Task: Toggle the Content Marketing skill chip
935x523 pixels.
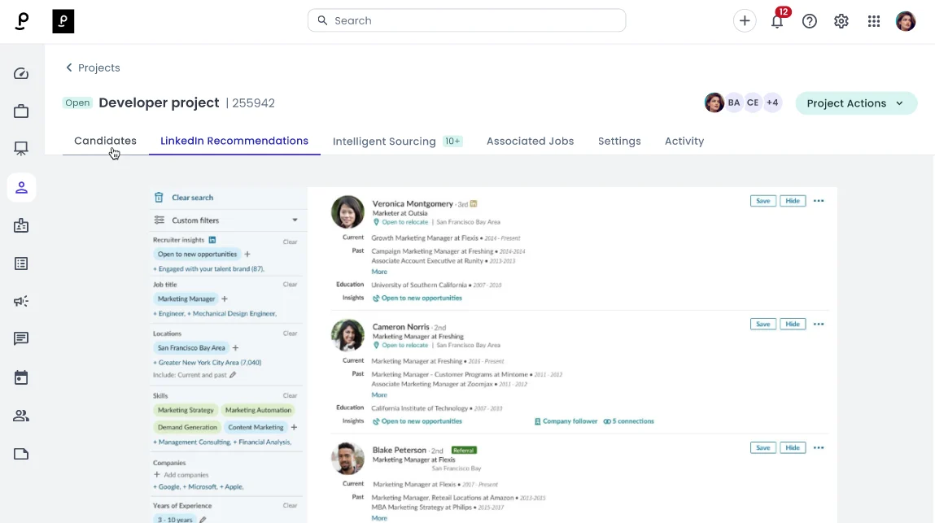Action: click(x=256, y=427)
